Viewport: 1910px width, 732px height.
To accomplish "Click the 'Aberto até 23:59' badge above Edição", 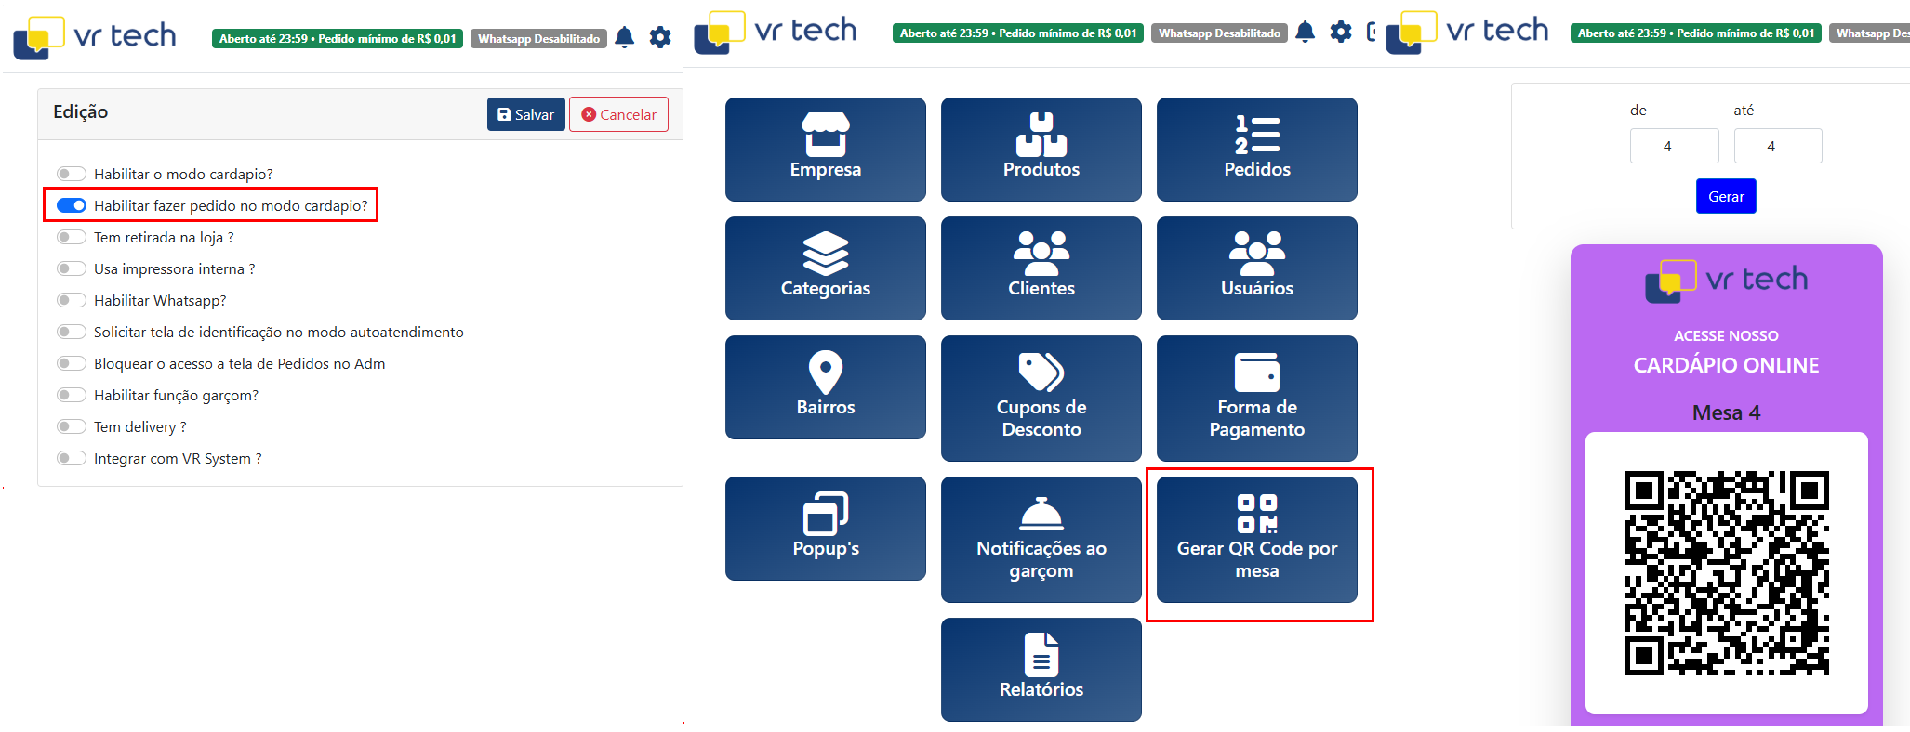I will tap(338, 38).
